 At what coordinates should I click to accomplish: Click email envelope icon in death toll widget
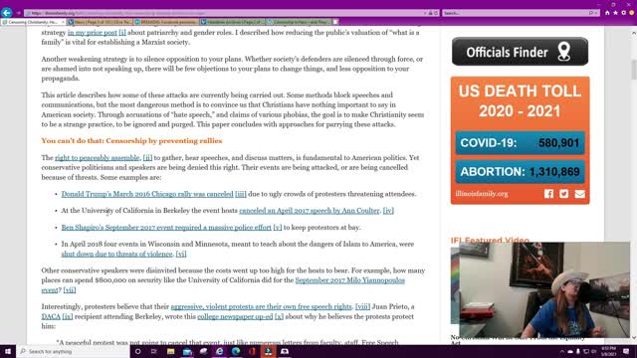pos(579,194)
